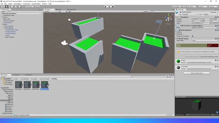This screenshot has width=219, height=123.
Task: Toggle Center pivot mode button
Action: click(29, 7)
